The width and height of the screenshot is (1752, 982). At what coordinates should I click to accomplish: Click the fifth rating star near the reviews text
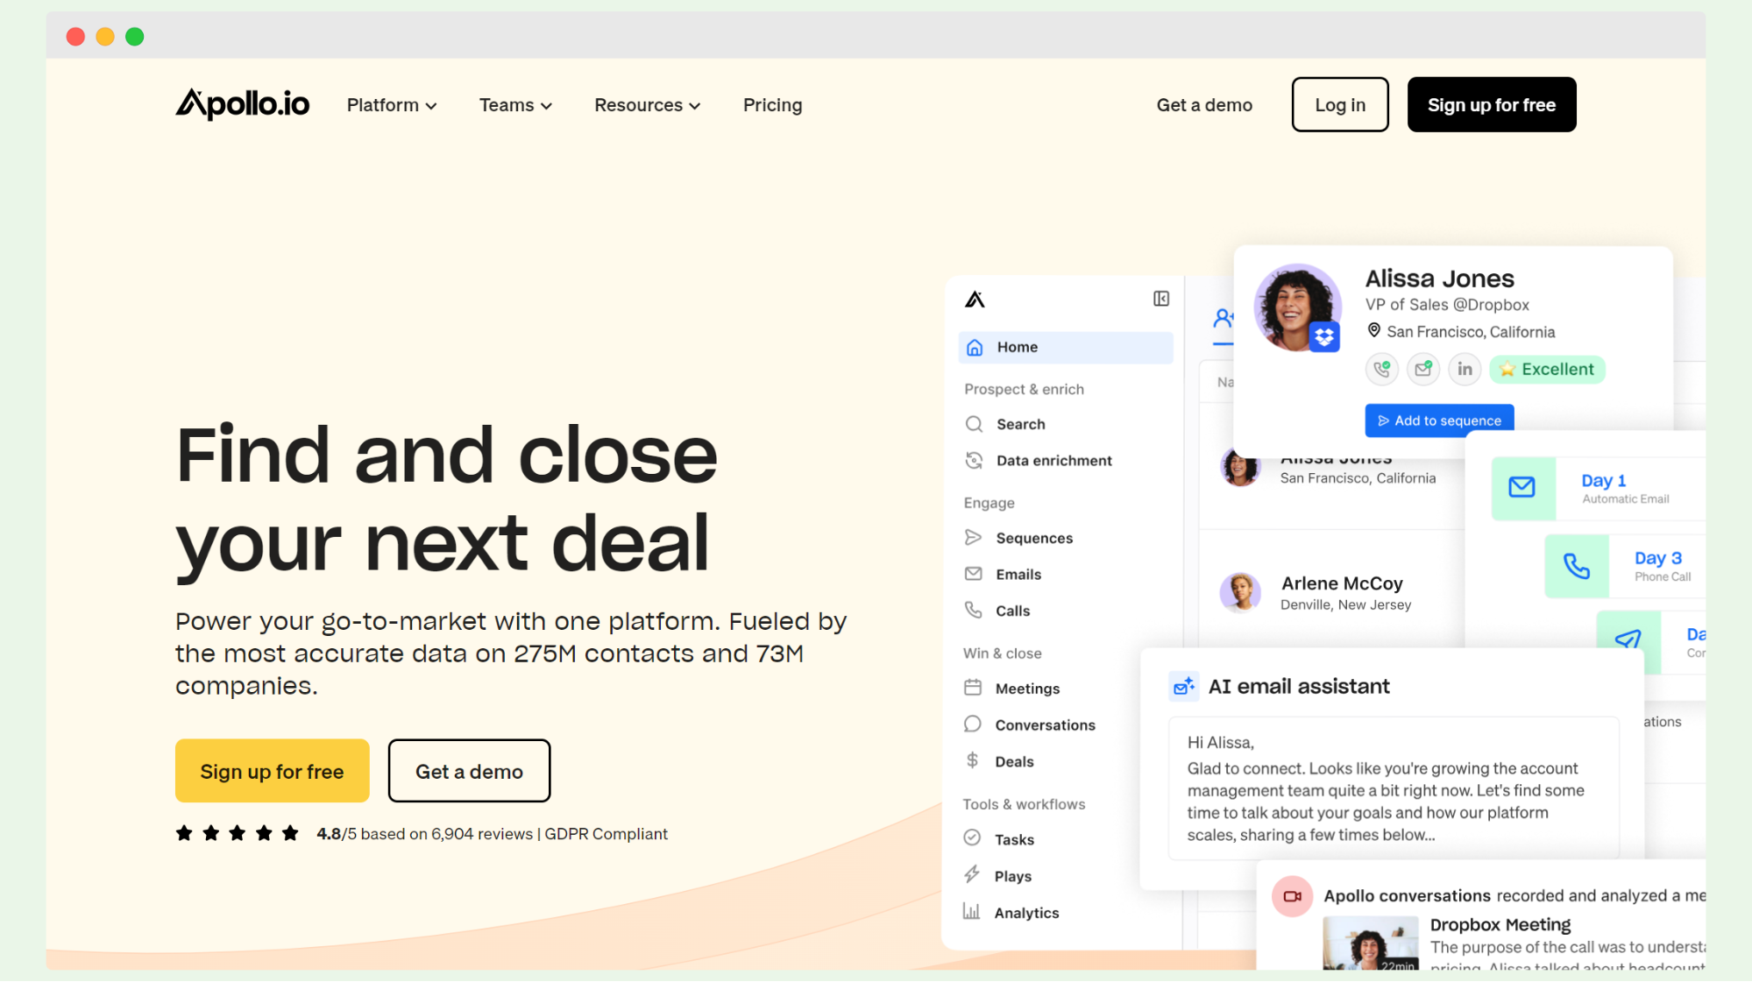point(289,833)
